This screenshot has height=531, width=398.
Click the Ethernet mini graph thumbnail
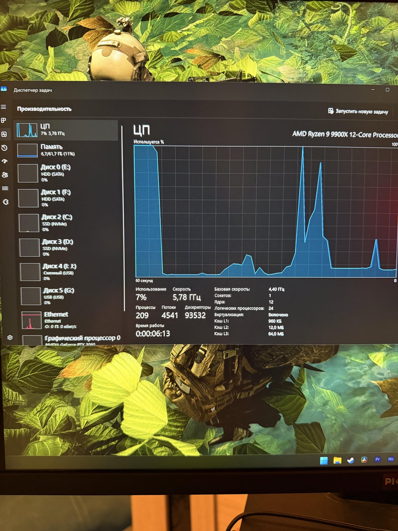pos(31,320)
